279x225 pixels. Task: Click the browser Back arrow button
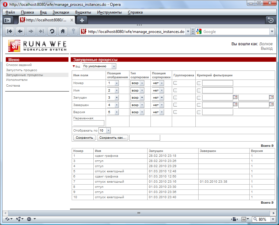tap(20, 32)
